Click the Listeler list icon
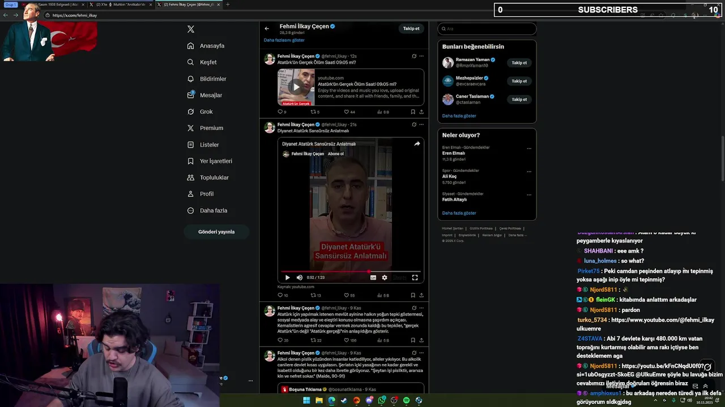The image size is (725, 407). click(191, 145)
